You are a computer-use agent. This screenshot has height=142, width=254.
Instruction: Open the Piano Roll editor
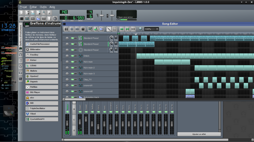click(33, 19)
